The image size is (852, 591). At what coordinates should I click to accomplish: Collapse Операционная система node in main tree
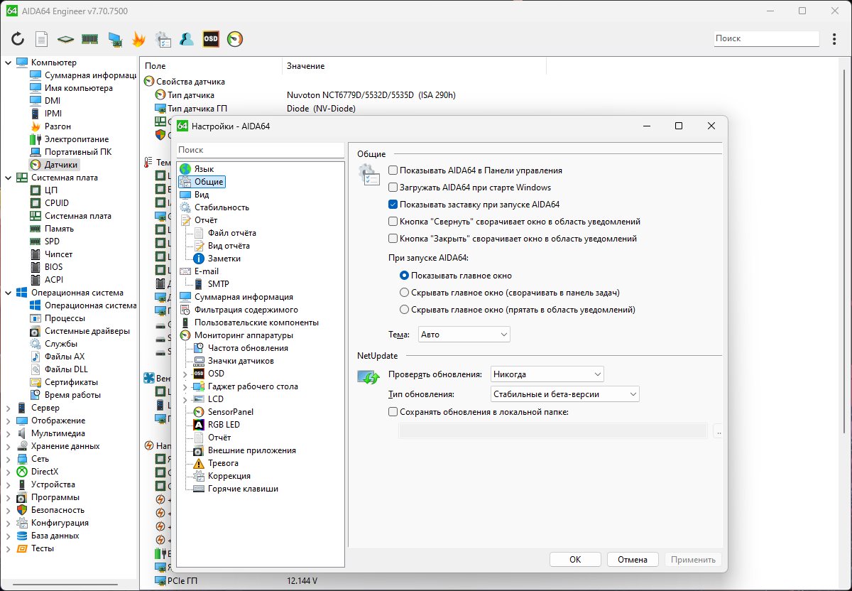pos(9,293)
